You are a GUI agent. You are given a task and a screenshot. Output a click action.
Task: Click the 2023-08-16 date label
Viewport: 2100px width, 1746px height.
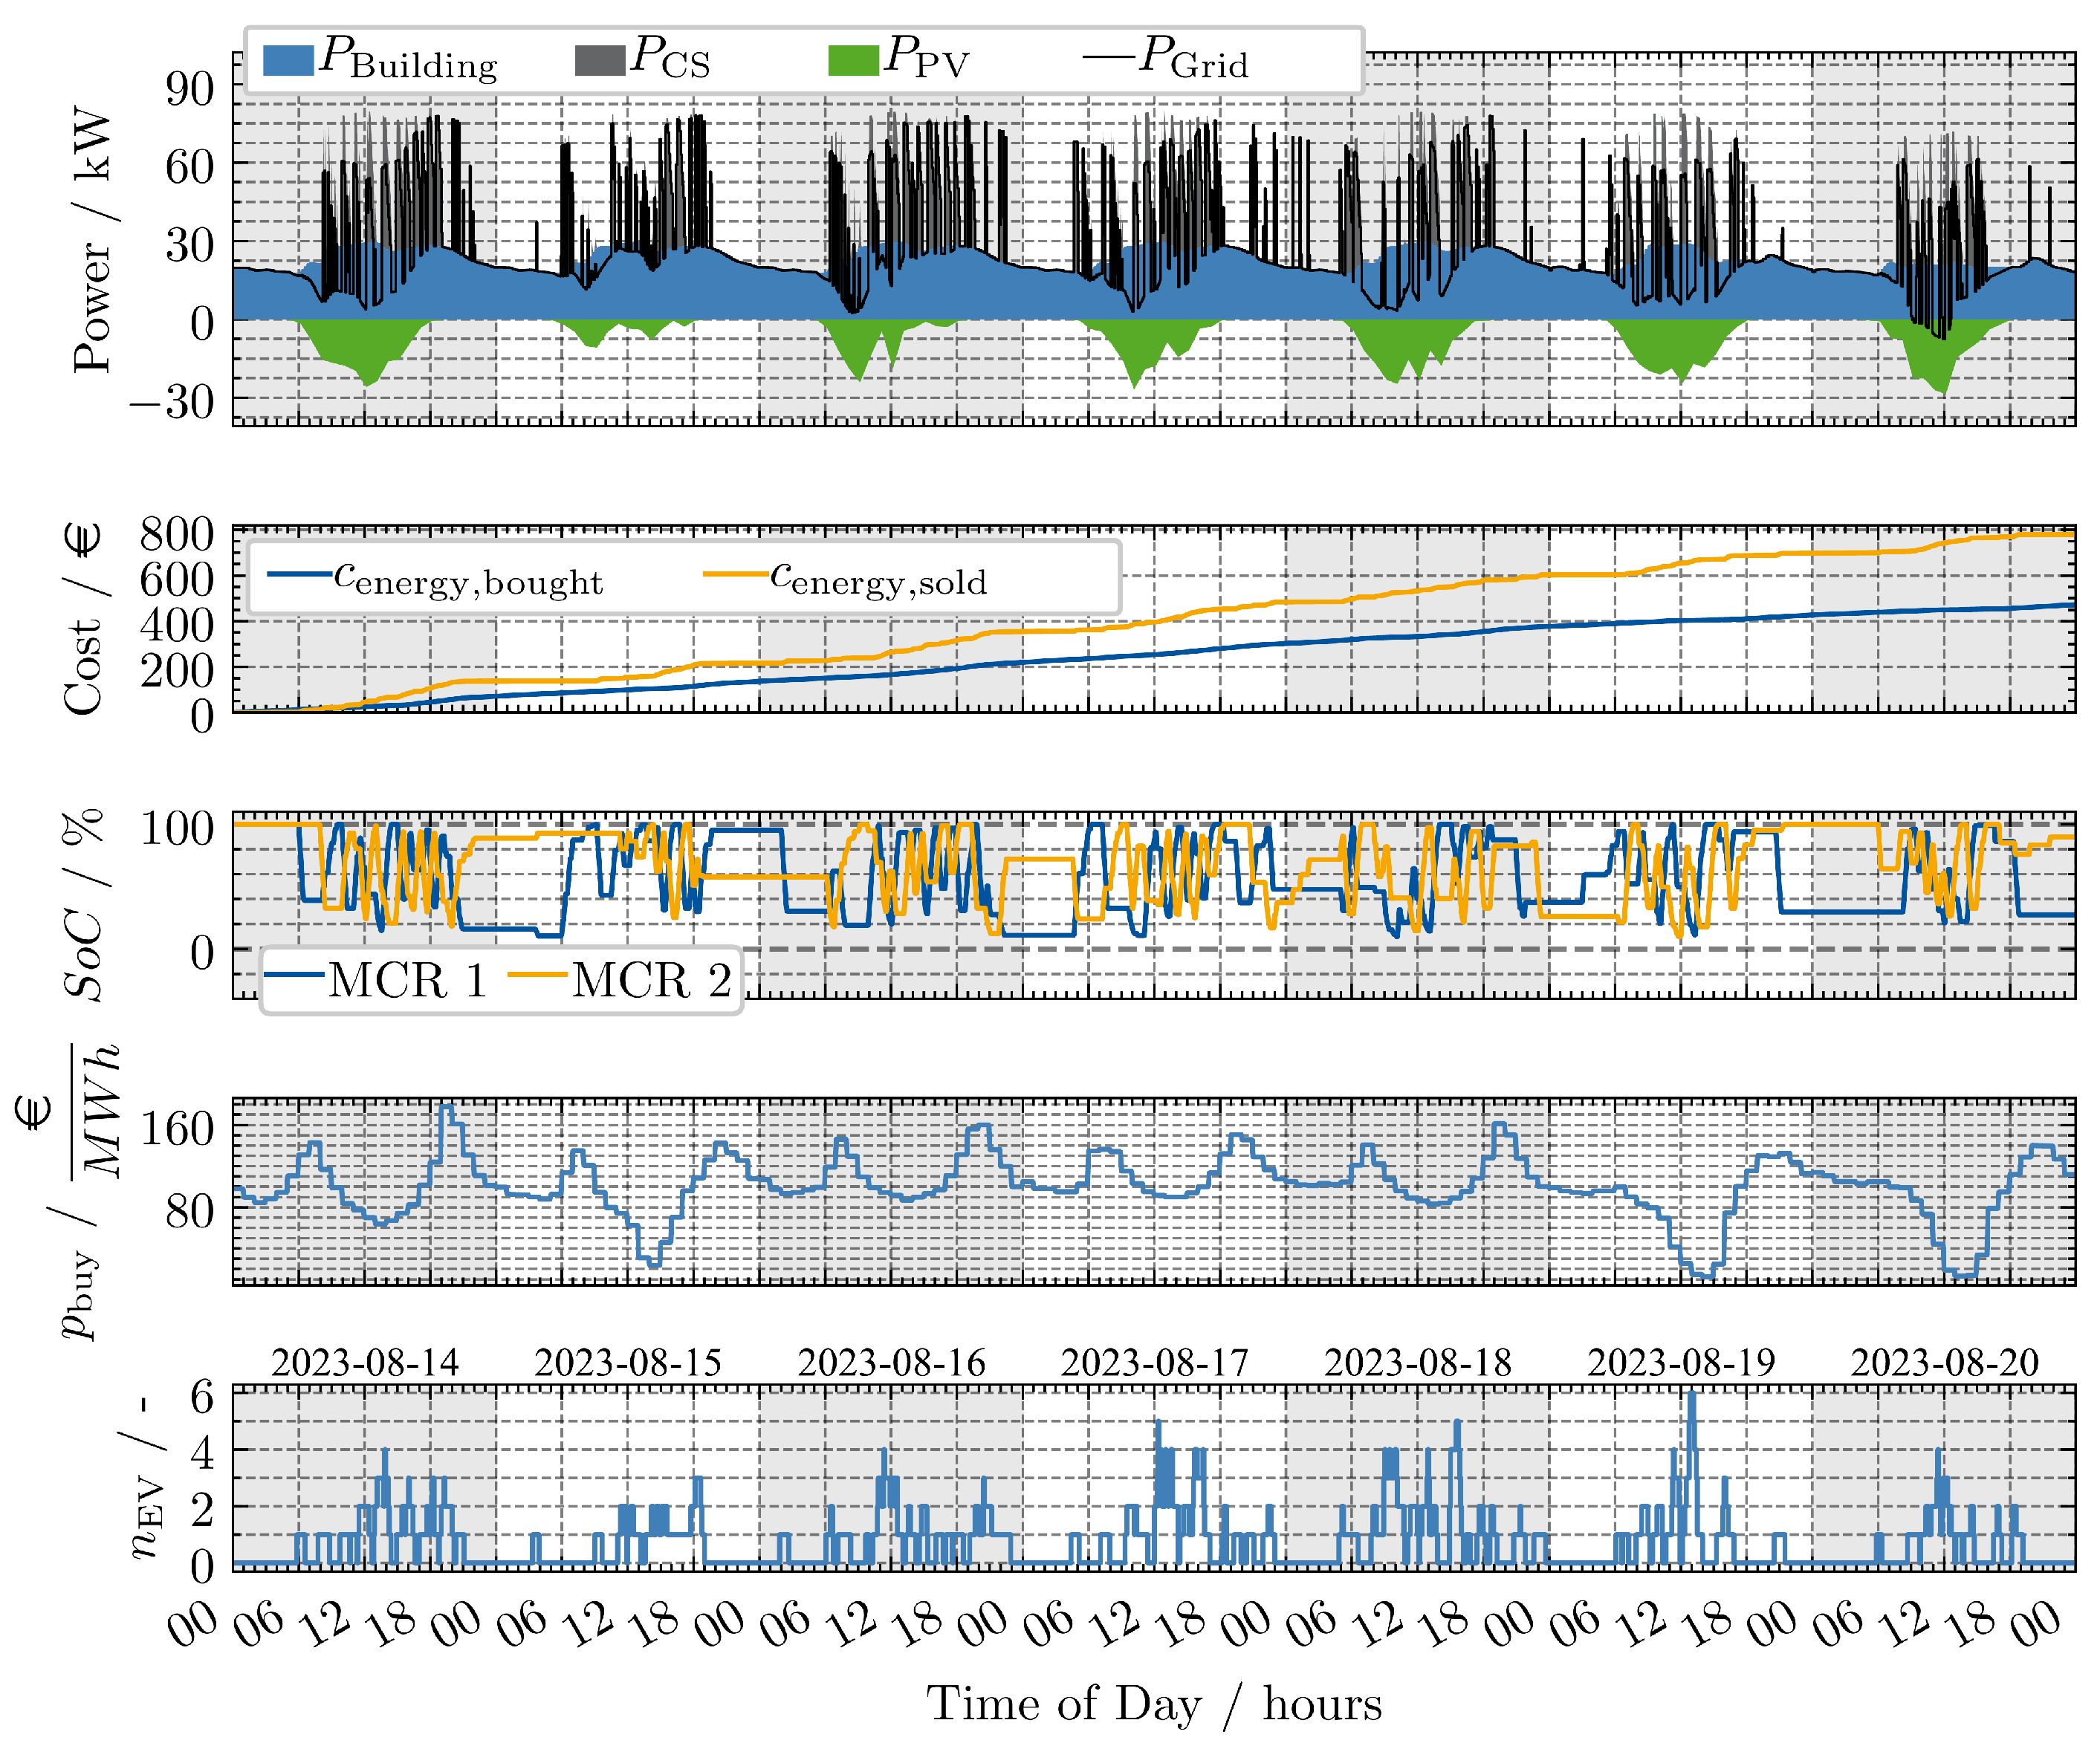tap(891, 1362)
